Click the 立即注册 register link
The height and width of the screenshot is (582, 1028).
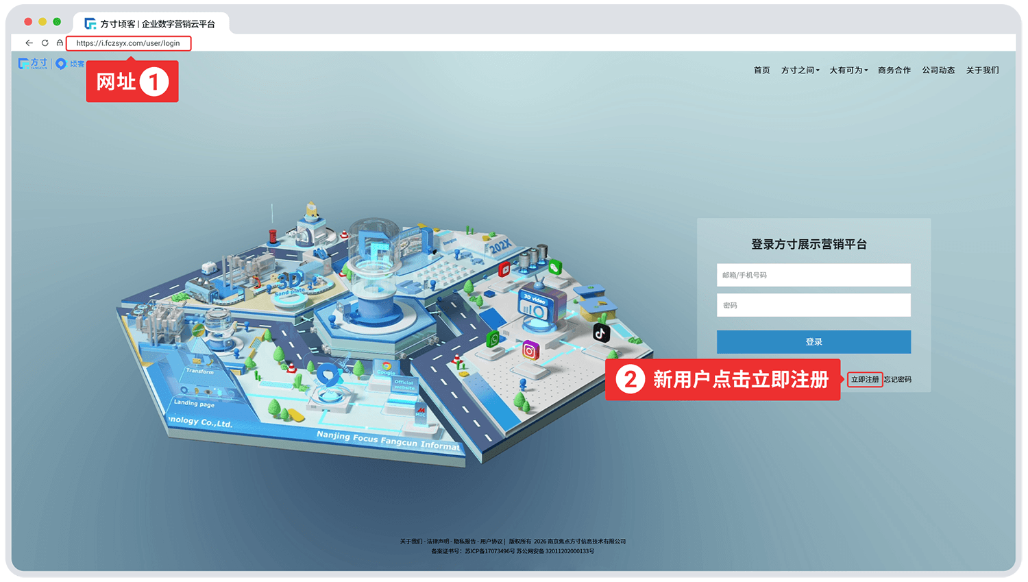[865, 379]
